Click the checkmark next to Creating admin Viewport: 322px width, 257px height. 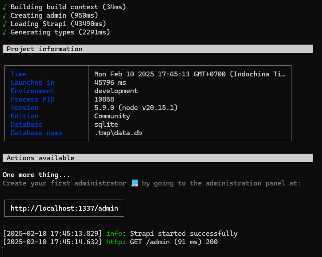(x=4, y=15)
